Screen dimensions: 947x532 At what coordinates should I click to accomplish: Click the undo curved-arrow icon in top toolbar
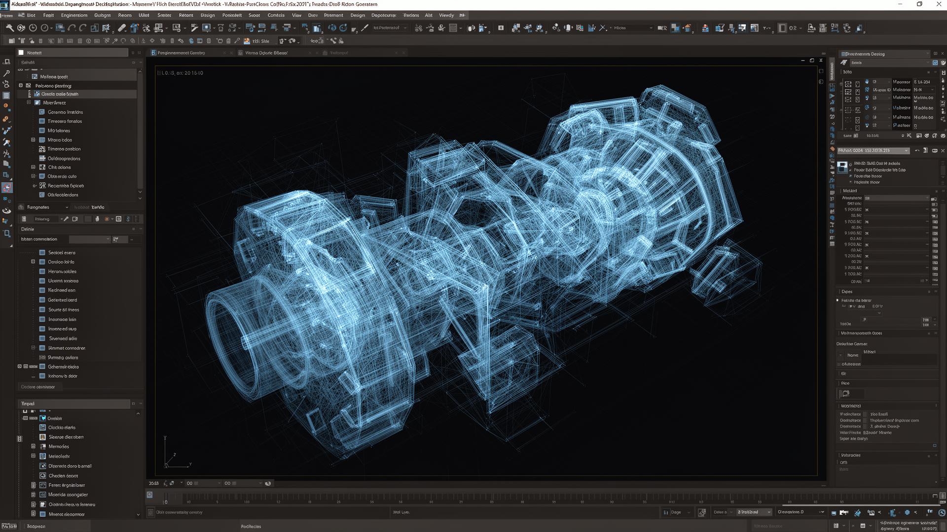[x=72, y=28]
